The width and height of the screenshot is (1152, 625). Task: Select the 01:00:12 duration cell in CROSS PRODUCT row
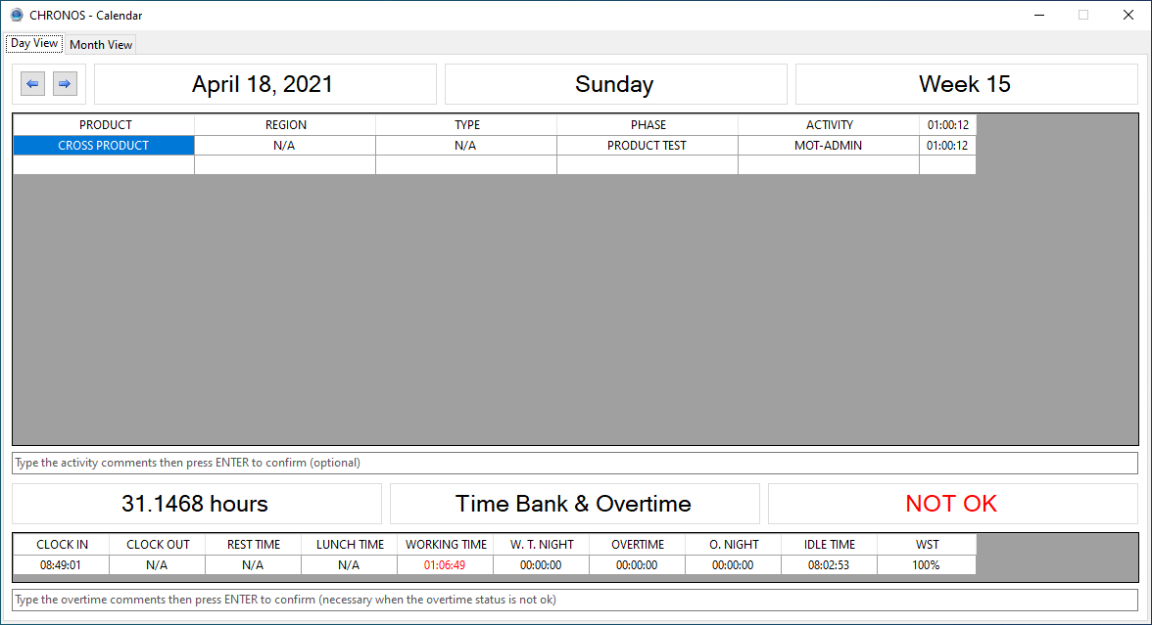coord(948,145)
